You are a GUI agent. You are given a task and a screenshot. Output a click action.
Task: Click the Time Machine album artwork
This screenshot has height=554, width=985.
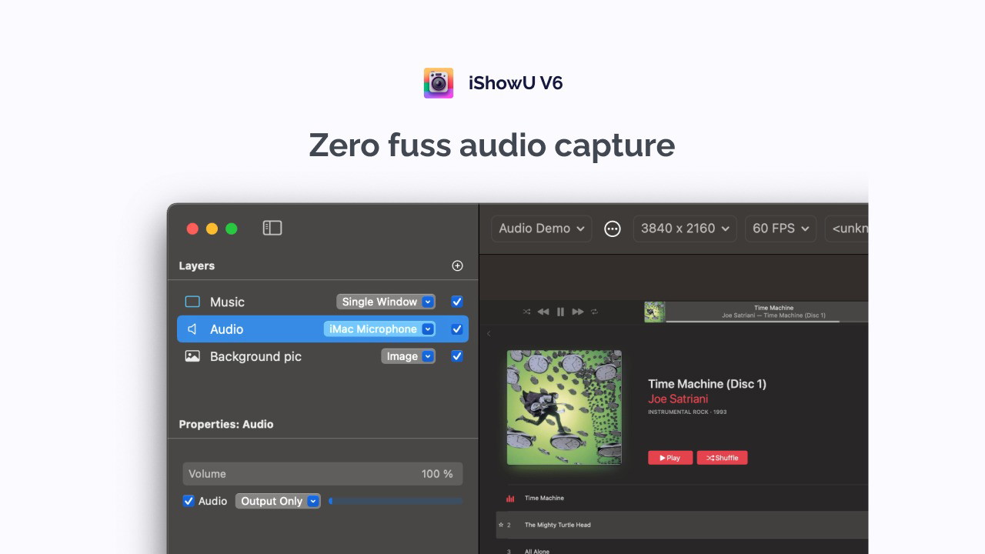[564, 408]
